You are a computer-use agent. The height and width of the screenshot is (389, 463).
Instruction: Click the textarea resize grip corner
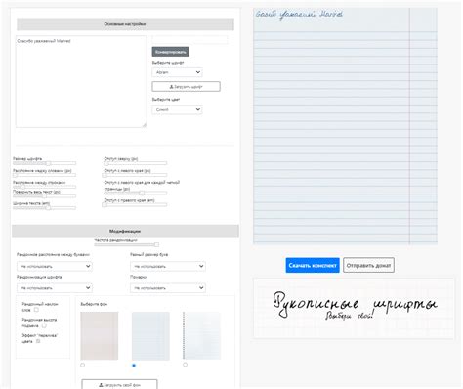tap(145, 125)
